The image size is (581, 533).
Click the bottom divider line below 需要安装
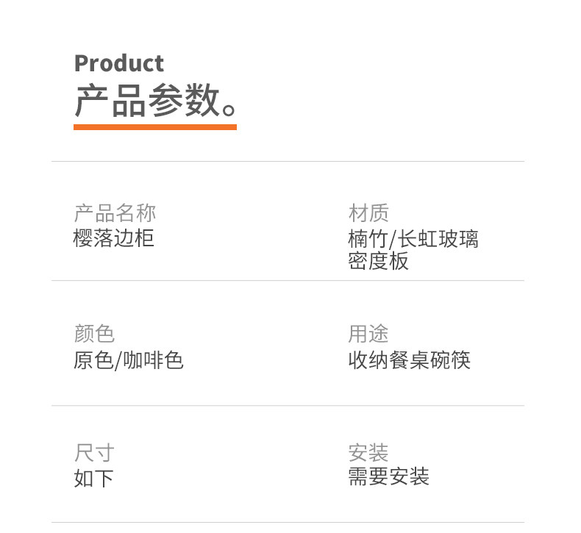pyautogui.click(x=288, y=523)
